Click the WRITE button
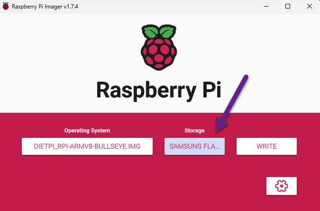Viewport: 320px width, 211px height. coord(266,146)
